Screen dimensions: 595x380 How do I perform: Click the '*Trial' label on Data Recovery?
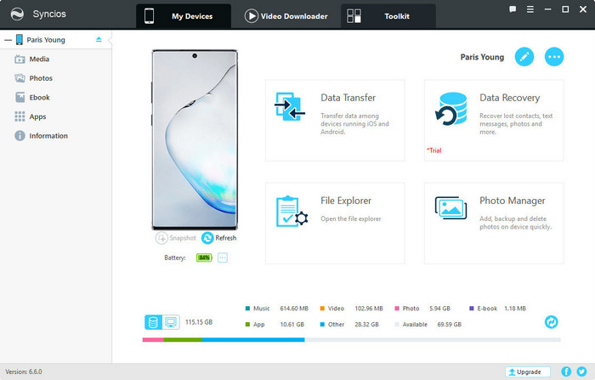point(434,150)
